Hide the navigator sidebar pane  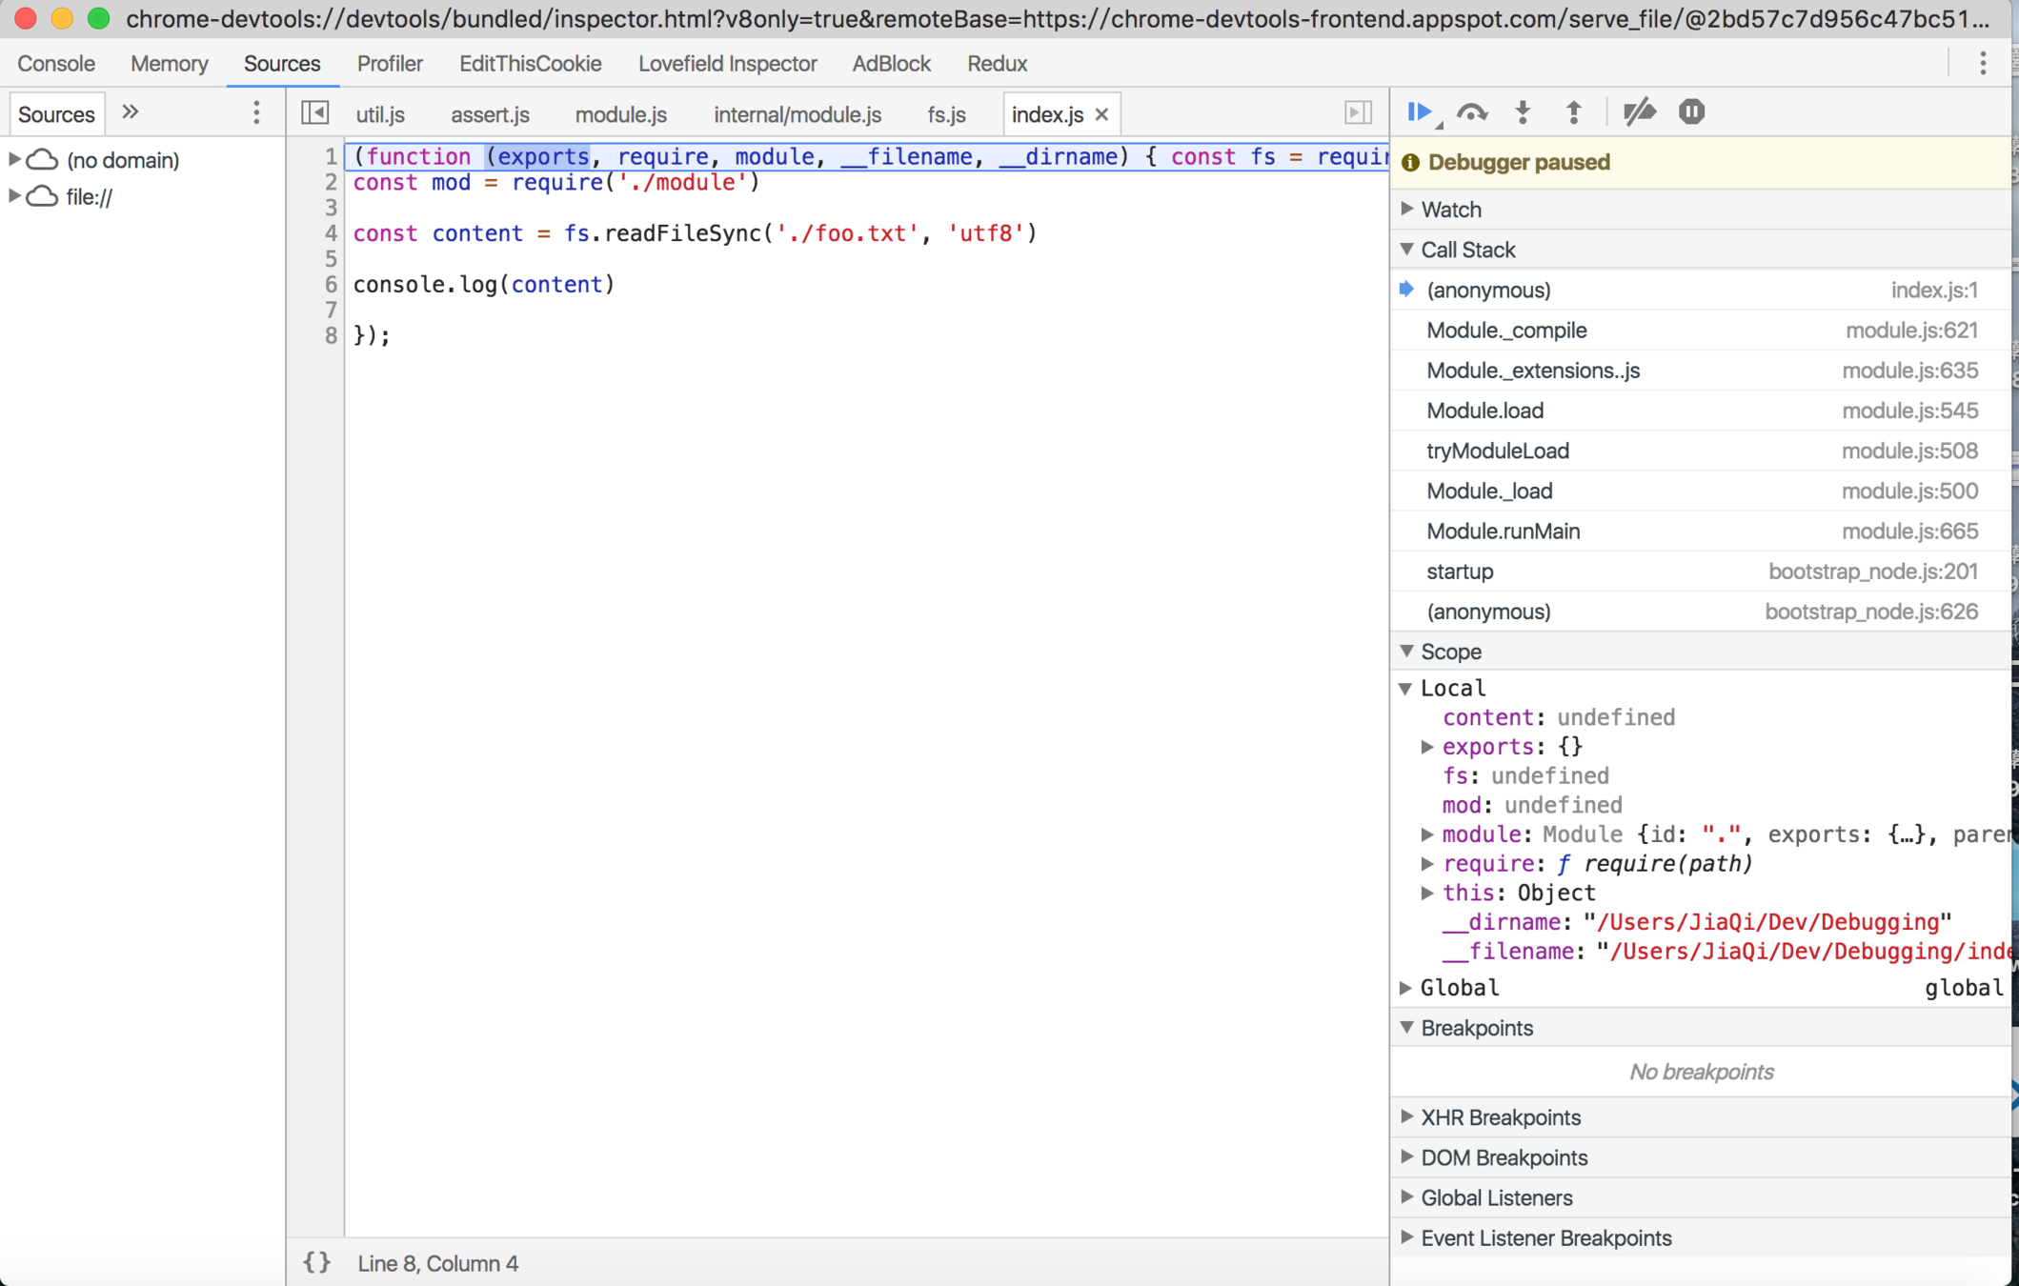pyautogui.click(x=315, y=112)
